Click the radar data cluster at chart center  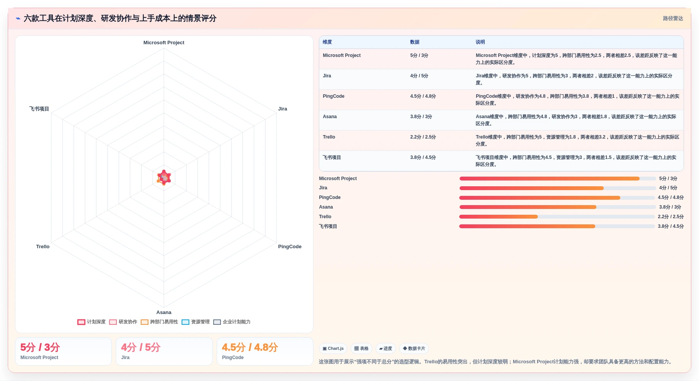[x=164, y=178]
